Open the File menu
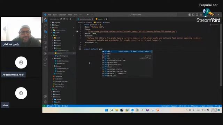The width and height of the screenshot is (223, 125). pyautogui.click(x=49, y=15)
